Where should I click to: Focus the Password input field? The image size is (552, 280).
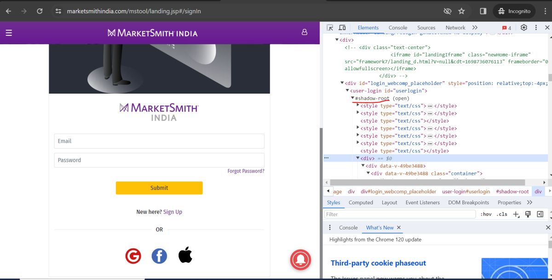pos(159,160)
